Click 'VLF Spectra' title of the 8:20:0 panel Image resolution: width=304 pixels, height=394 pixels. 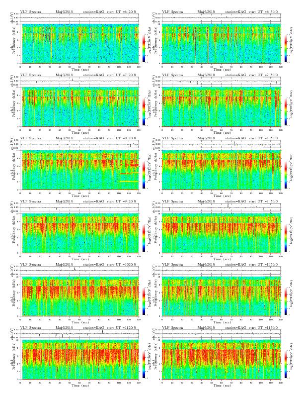pyautogui.click(x=30, y=138)
